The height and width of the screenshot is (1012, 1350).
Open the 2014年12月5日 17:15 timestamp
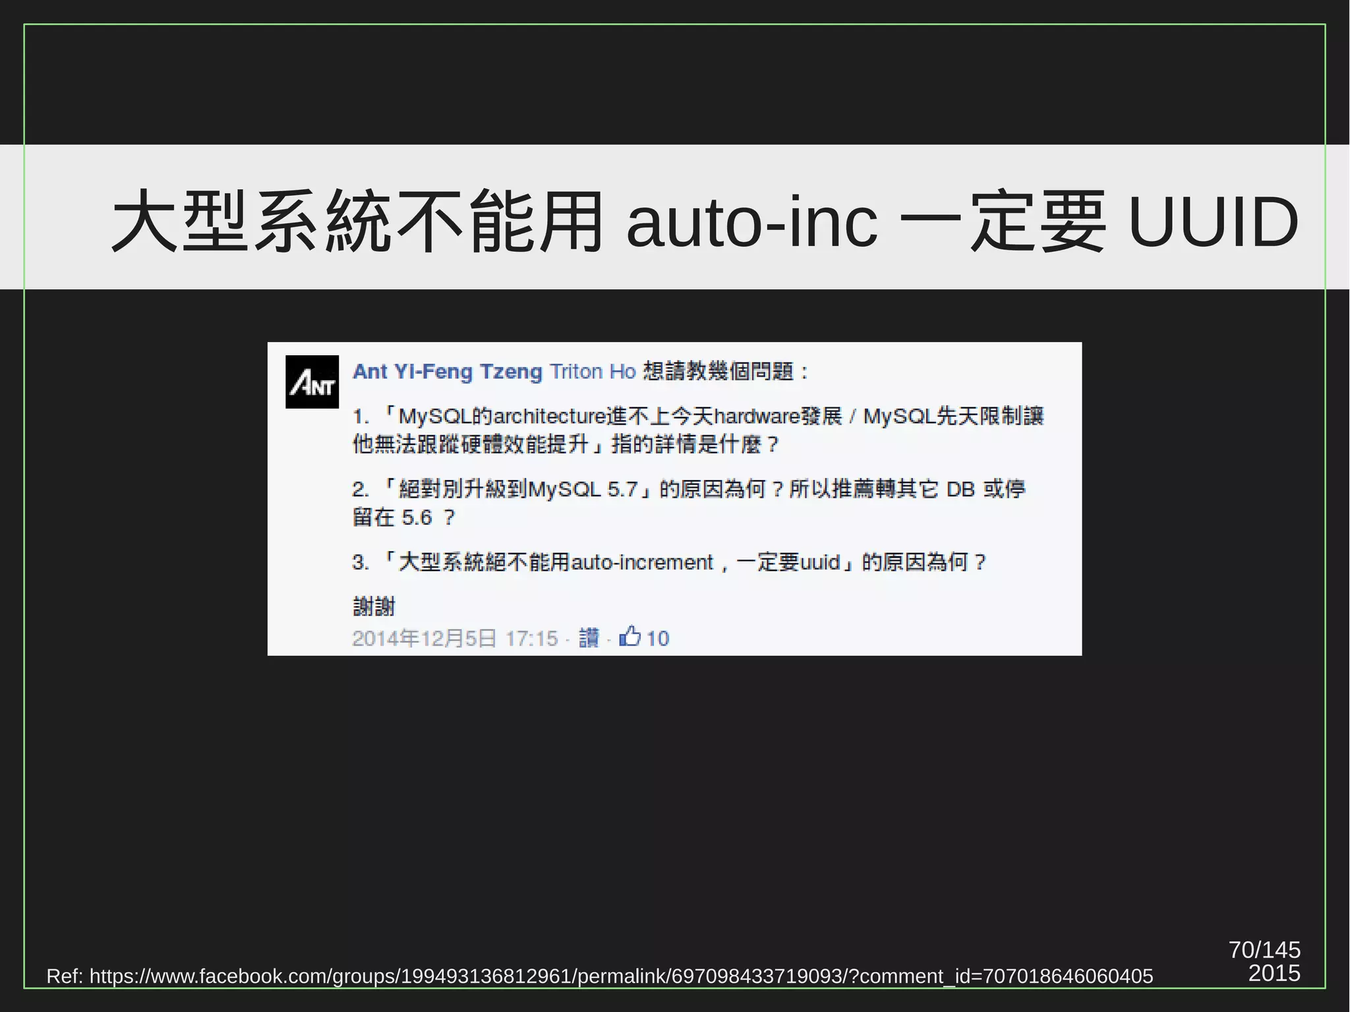(455, 638)
